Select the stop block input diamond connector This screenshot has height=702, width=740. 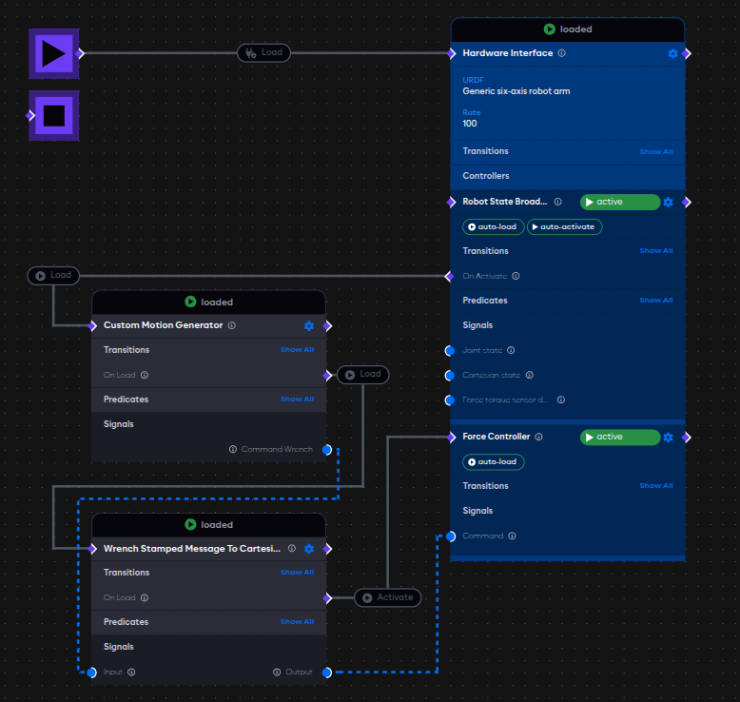pos(30,115)
